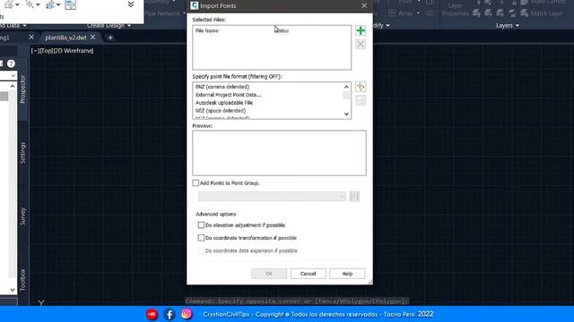Click the first points tool icon in flyout
Image resolution: width=574 pixels, height=322 pixels.
[x=9, y=4]
